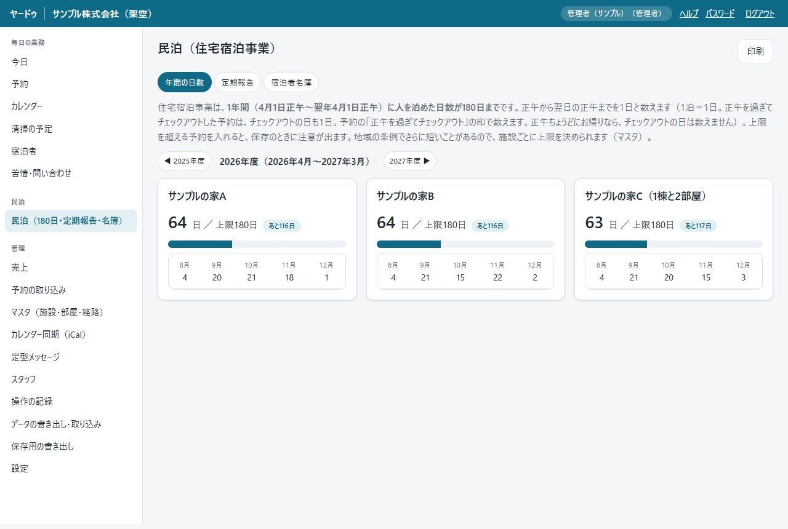This screenshot has width=788, height=529.
Task: Click the 2026年度（2026年4月〜2027年3月） heading
Action: [x=297, y=161]
